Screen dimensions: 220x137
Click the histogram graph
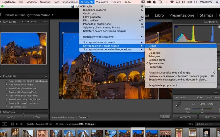click(x=197, y=34)
